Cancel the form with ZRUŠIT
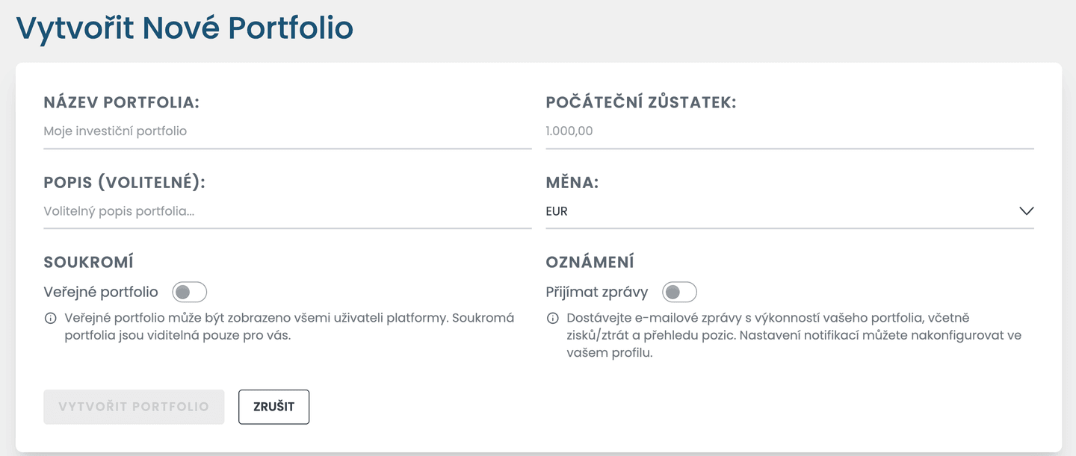The height and width of the screenshot is (456, 1076). (x=273, y=407)
